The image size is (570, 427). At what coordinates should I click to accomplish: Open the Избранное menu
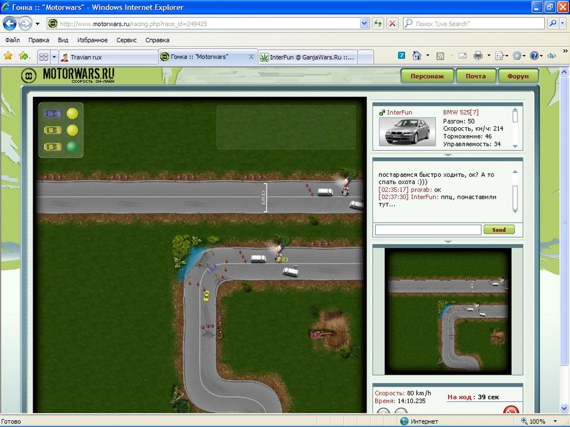[92, 40]
